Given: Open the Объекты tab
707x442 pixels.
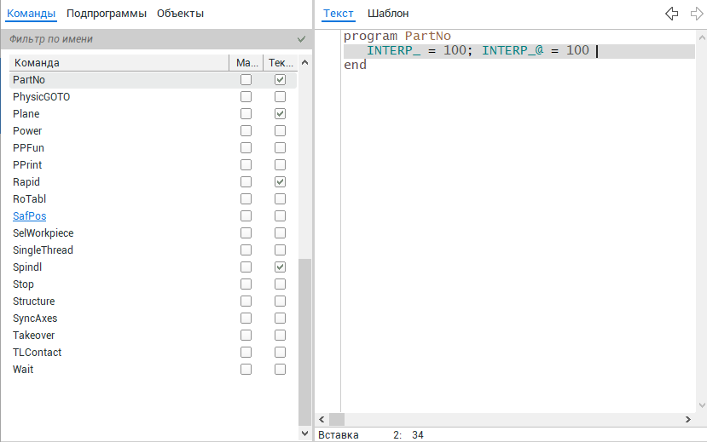Looking at the screenshot, I should point(180,14).
